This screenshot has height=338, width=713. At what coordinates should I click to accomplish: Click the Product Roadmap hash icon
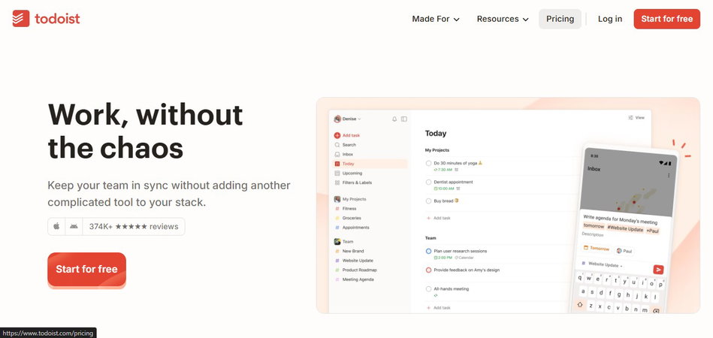click(x=337, y=270)
